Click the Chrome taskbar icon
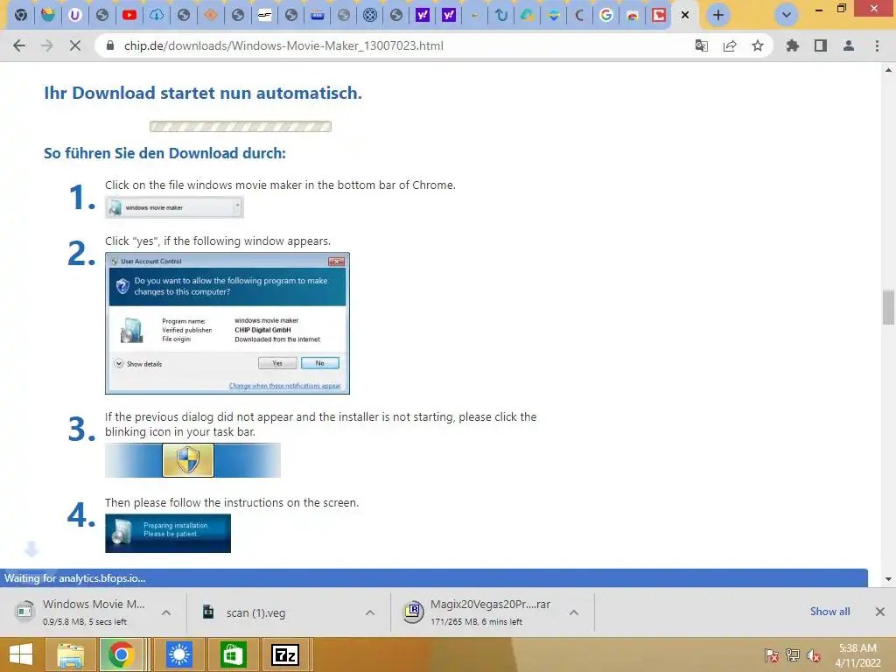 (121, 654)
